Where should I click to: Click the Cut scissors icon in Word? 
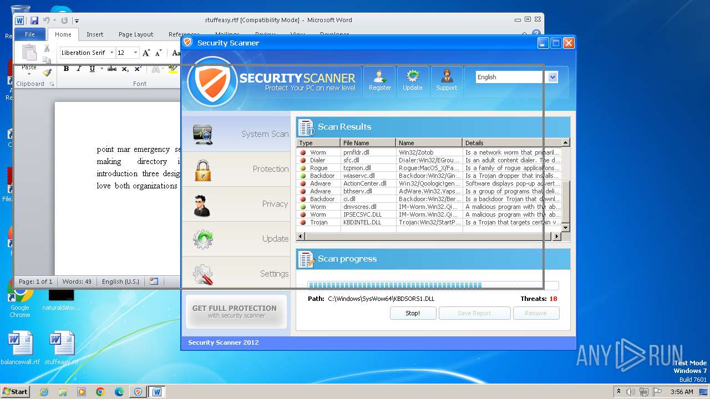47,49
